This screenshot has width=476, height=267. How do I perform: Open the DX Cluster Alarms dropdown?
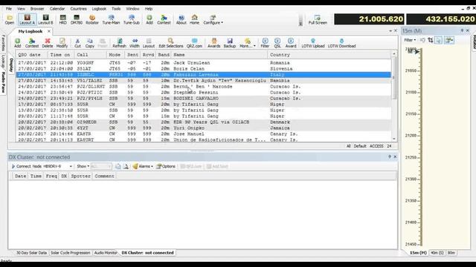click(143, 166)
